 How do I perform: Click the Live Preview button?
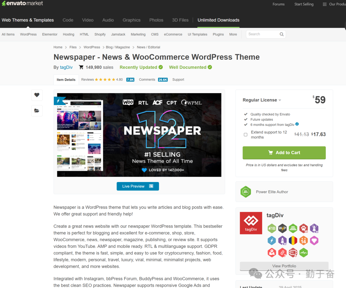tap(138, 186)
